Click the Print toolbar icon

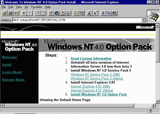click(x=10, y=13)
